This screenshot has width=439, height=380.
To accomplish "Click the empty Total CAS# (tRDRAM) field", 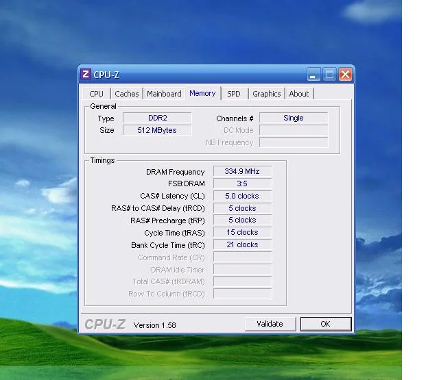I will [242, 281].
